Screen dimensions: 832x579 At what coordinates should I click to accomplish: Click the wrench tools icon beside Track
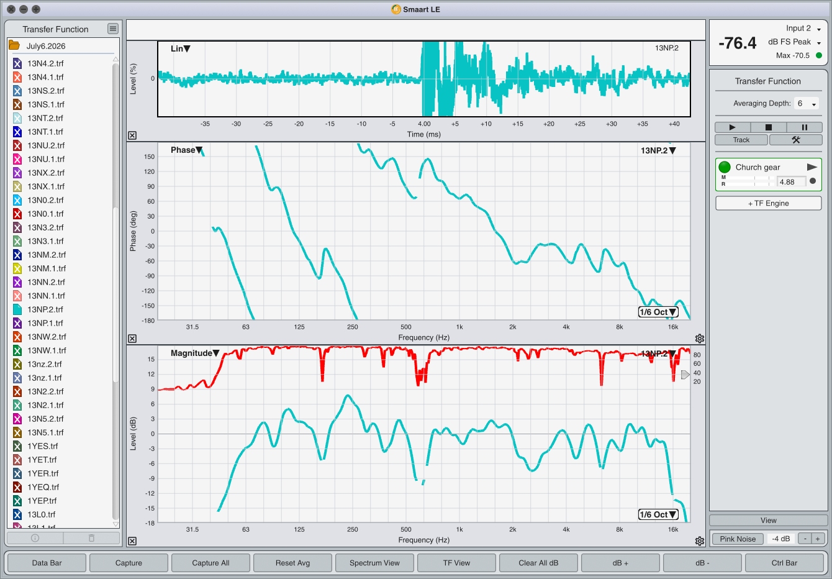[795, 140]
